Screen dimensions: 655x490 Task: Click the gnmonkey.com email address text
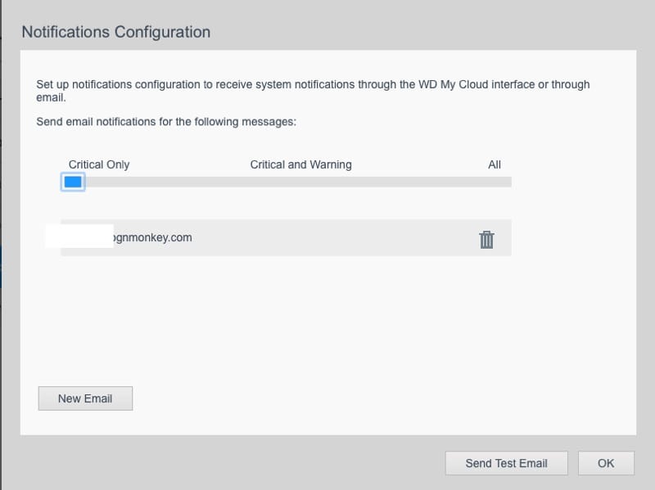point(152,237)
